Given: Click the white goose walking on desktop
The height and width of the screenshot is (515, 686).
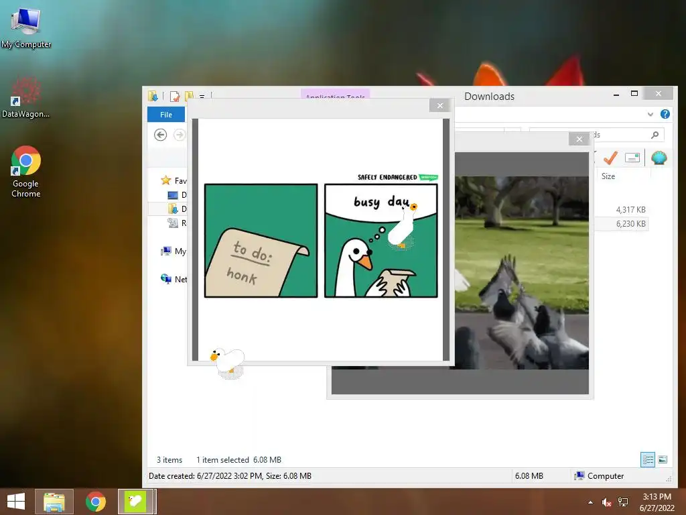Looking at the screenshot, I should 228,361.
